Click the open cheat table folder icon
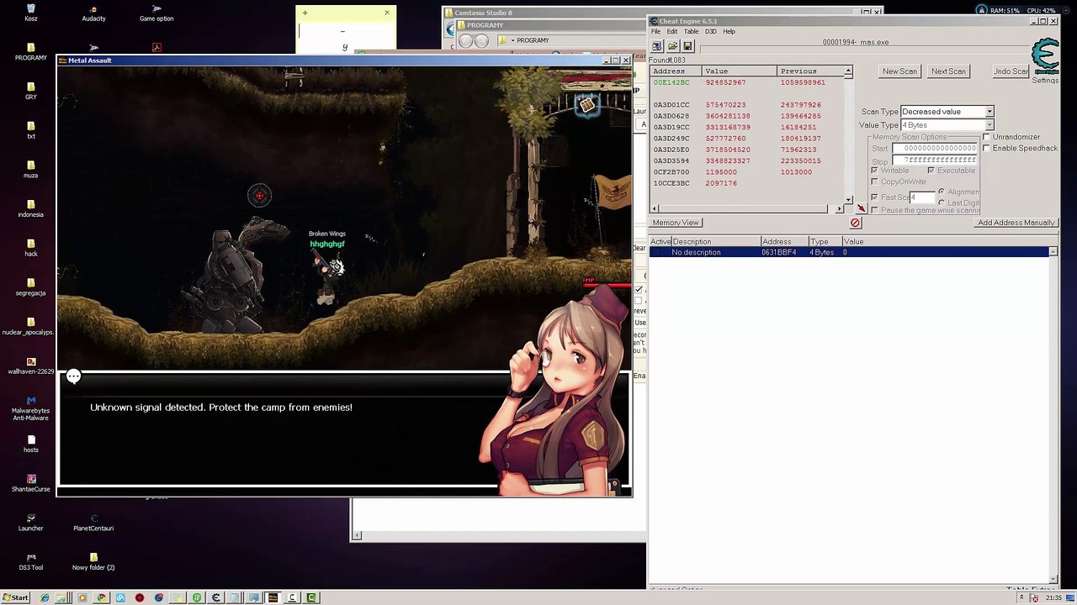Screen dimensions: 1077x605 (x=673, y=46)
